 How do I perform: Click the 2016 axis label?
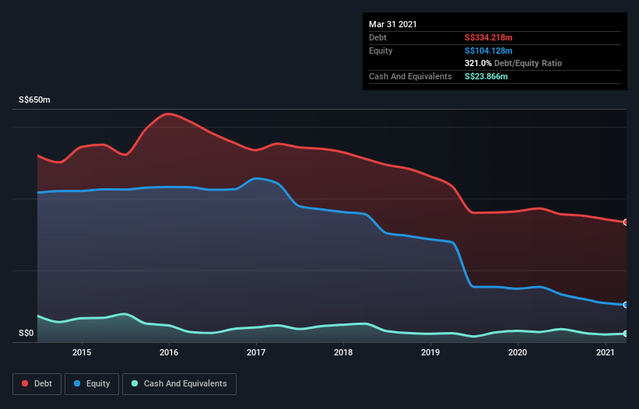point(169,352)
